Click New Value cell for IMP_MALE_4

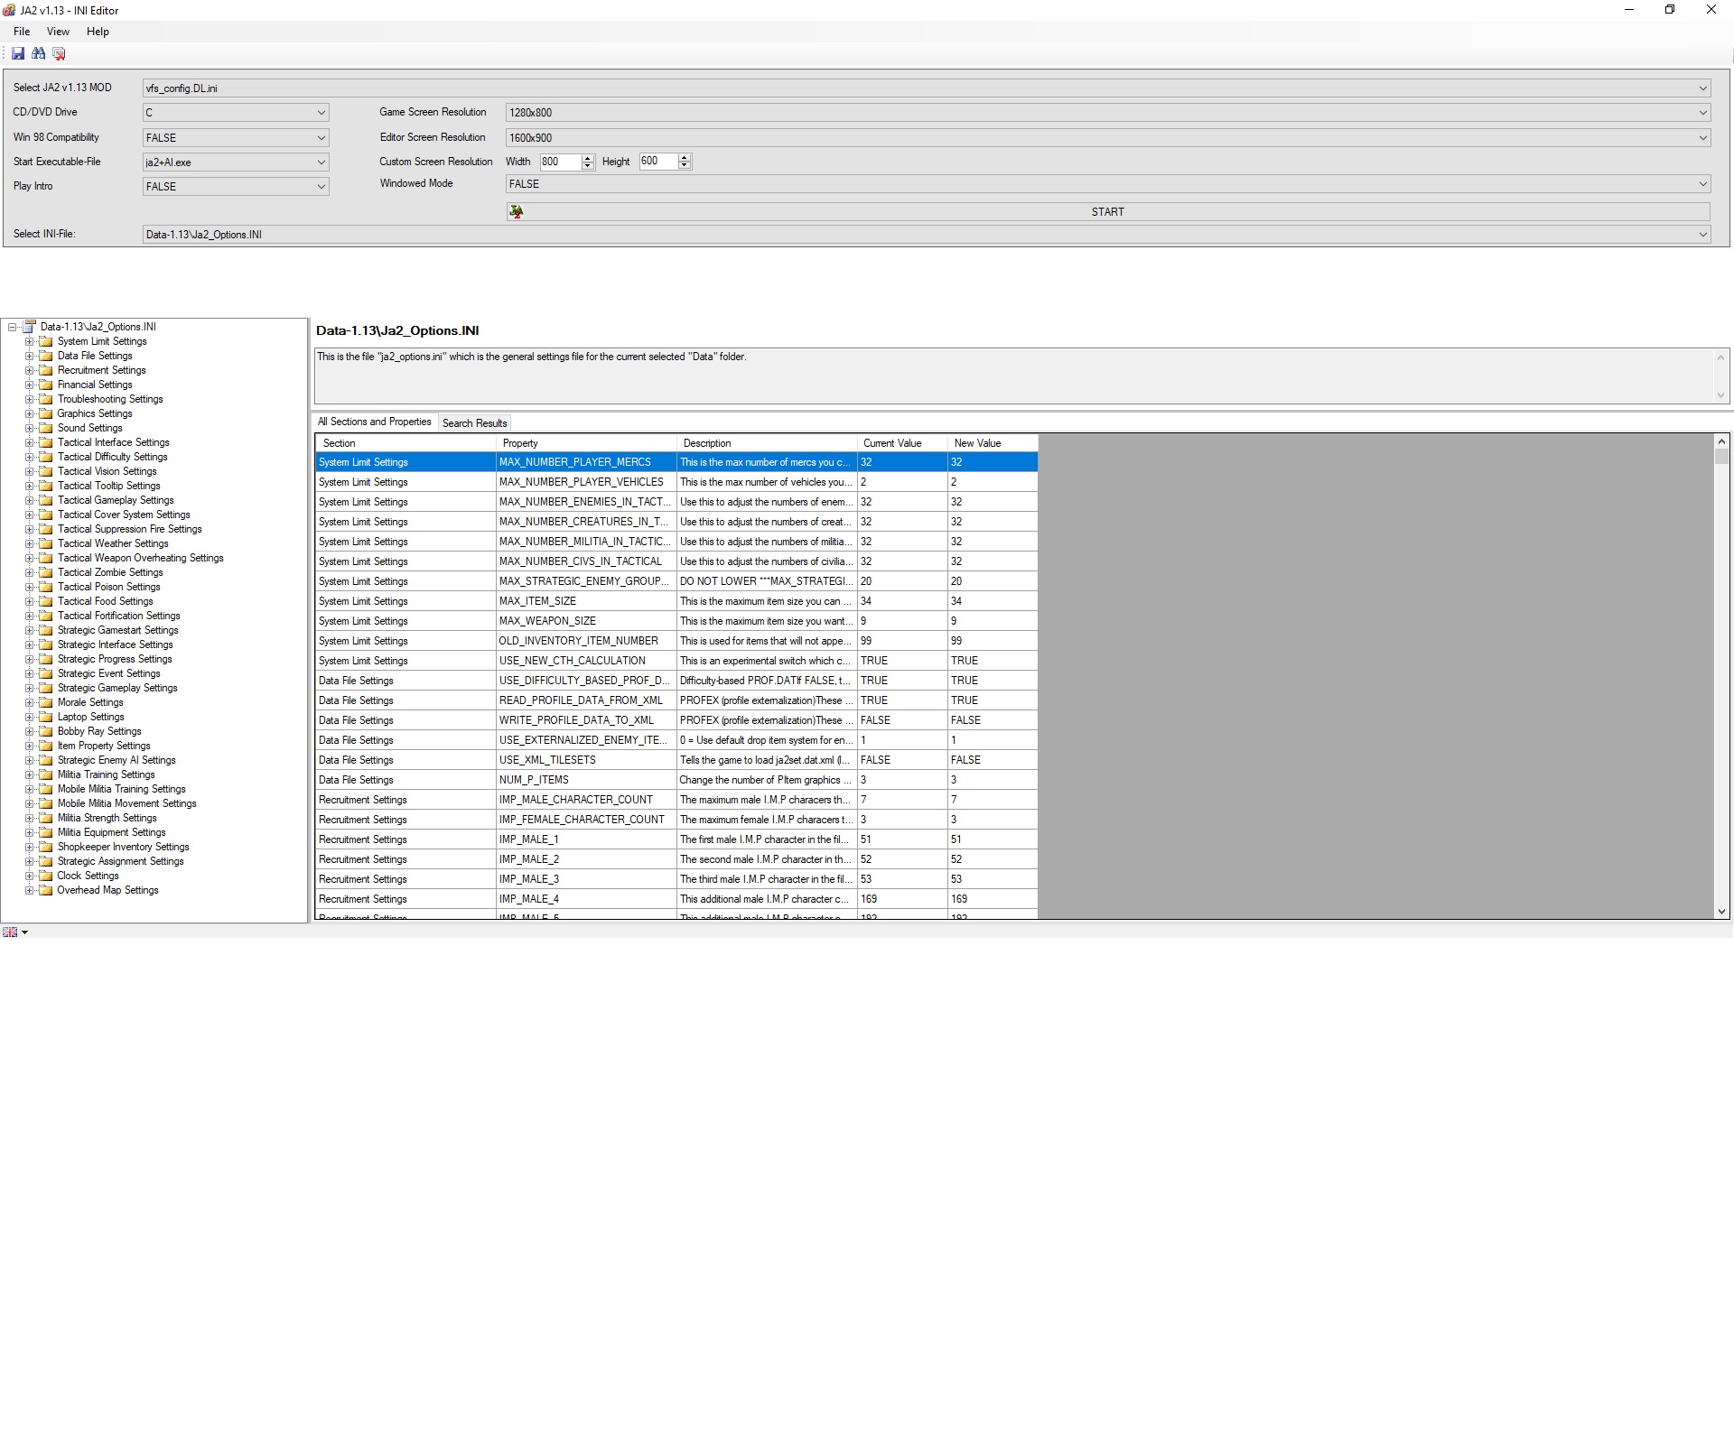coord(993,899)
